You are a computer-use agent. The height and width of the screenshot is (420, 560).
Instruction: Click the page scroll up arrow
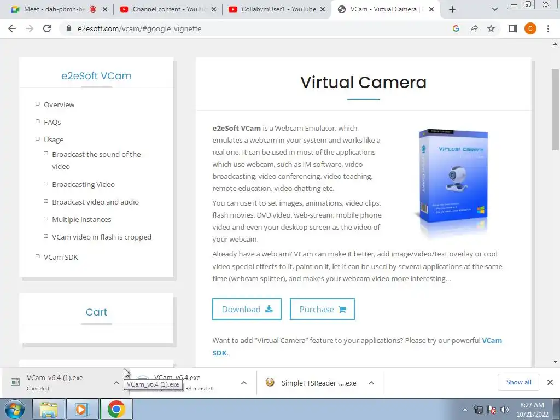(555, 44)
